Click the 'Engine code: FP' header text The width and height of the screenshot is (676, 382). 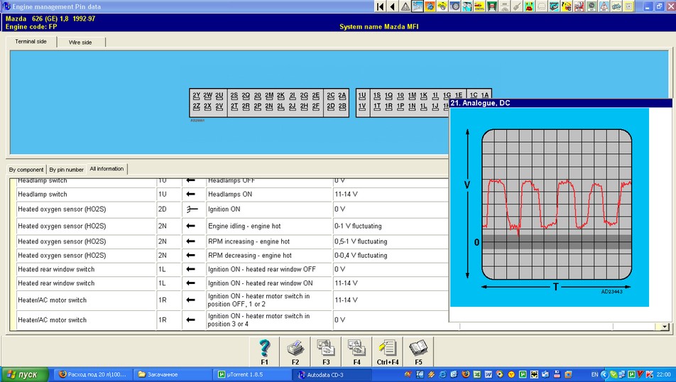tap(31, 27)
